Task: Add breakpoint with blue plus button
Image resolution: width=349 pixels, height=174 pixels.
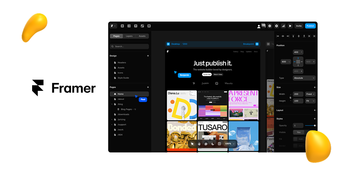Action: (257, 44)
